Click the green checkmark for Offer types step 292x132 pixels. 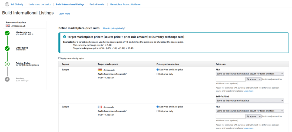[7, 49]
